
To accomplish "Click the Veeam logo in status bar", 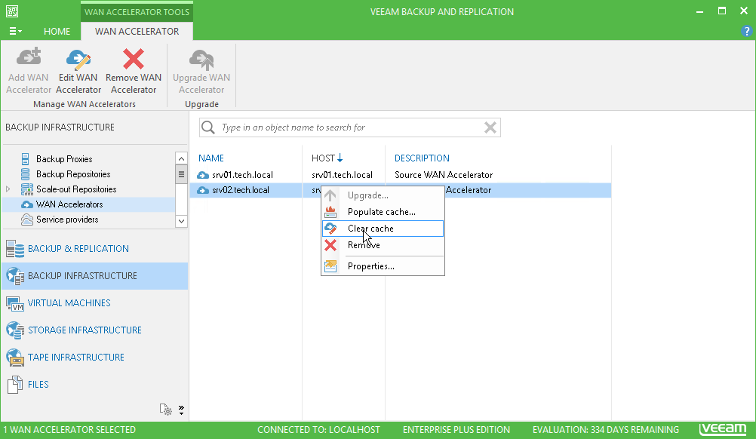I will [x=723, y=429].
